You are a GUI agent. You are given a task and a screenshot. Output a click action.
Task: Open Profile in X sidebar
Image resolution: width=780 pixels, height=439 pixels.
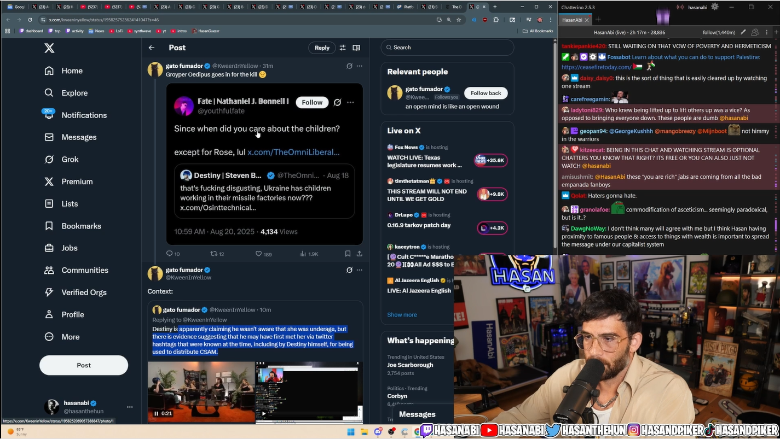[x=64, y=314]
